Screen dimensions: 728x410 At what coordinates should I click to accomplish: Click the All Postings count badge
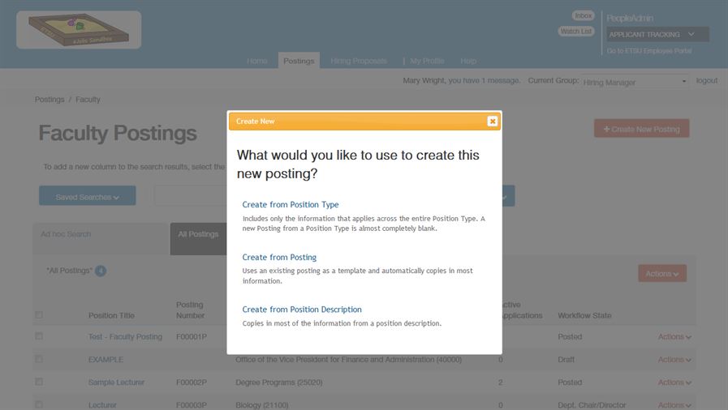tap(101, 271)
